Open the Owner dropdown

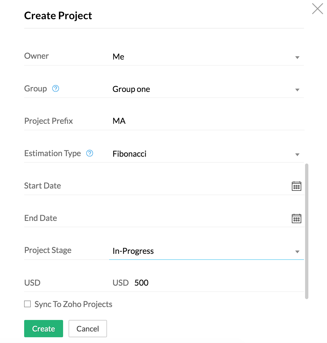coord(297,58)
